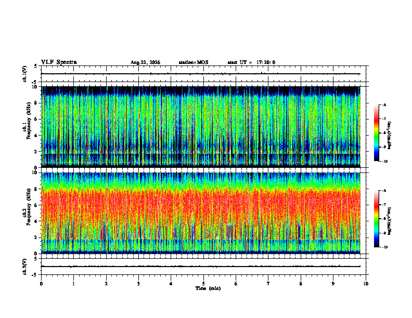Click the 5 minute tick on time axis
Image resolution: width=412 pixels, height=318 pixels.
(x=203, y=284)
